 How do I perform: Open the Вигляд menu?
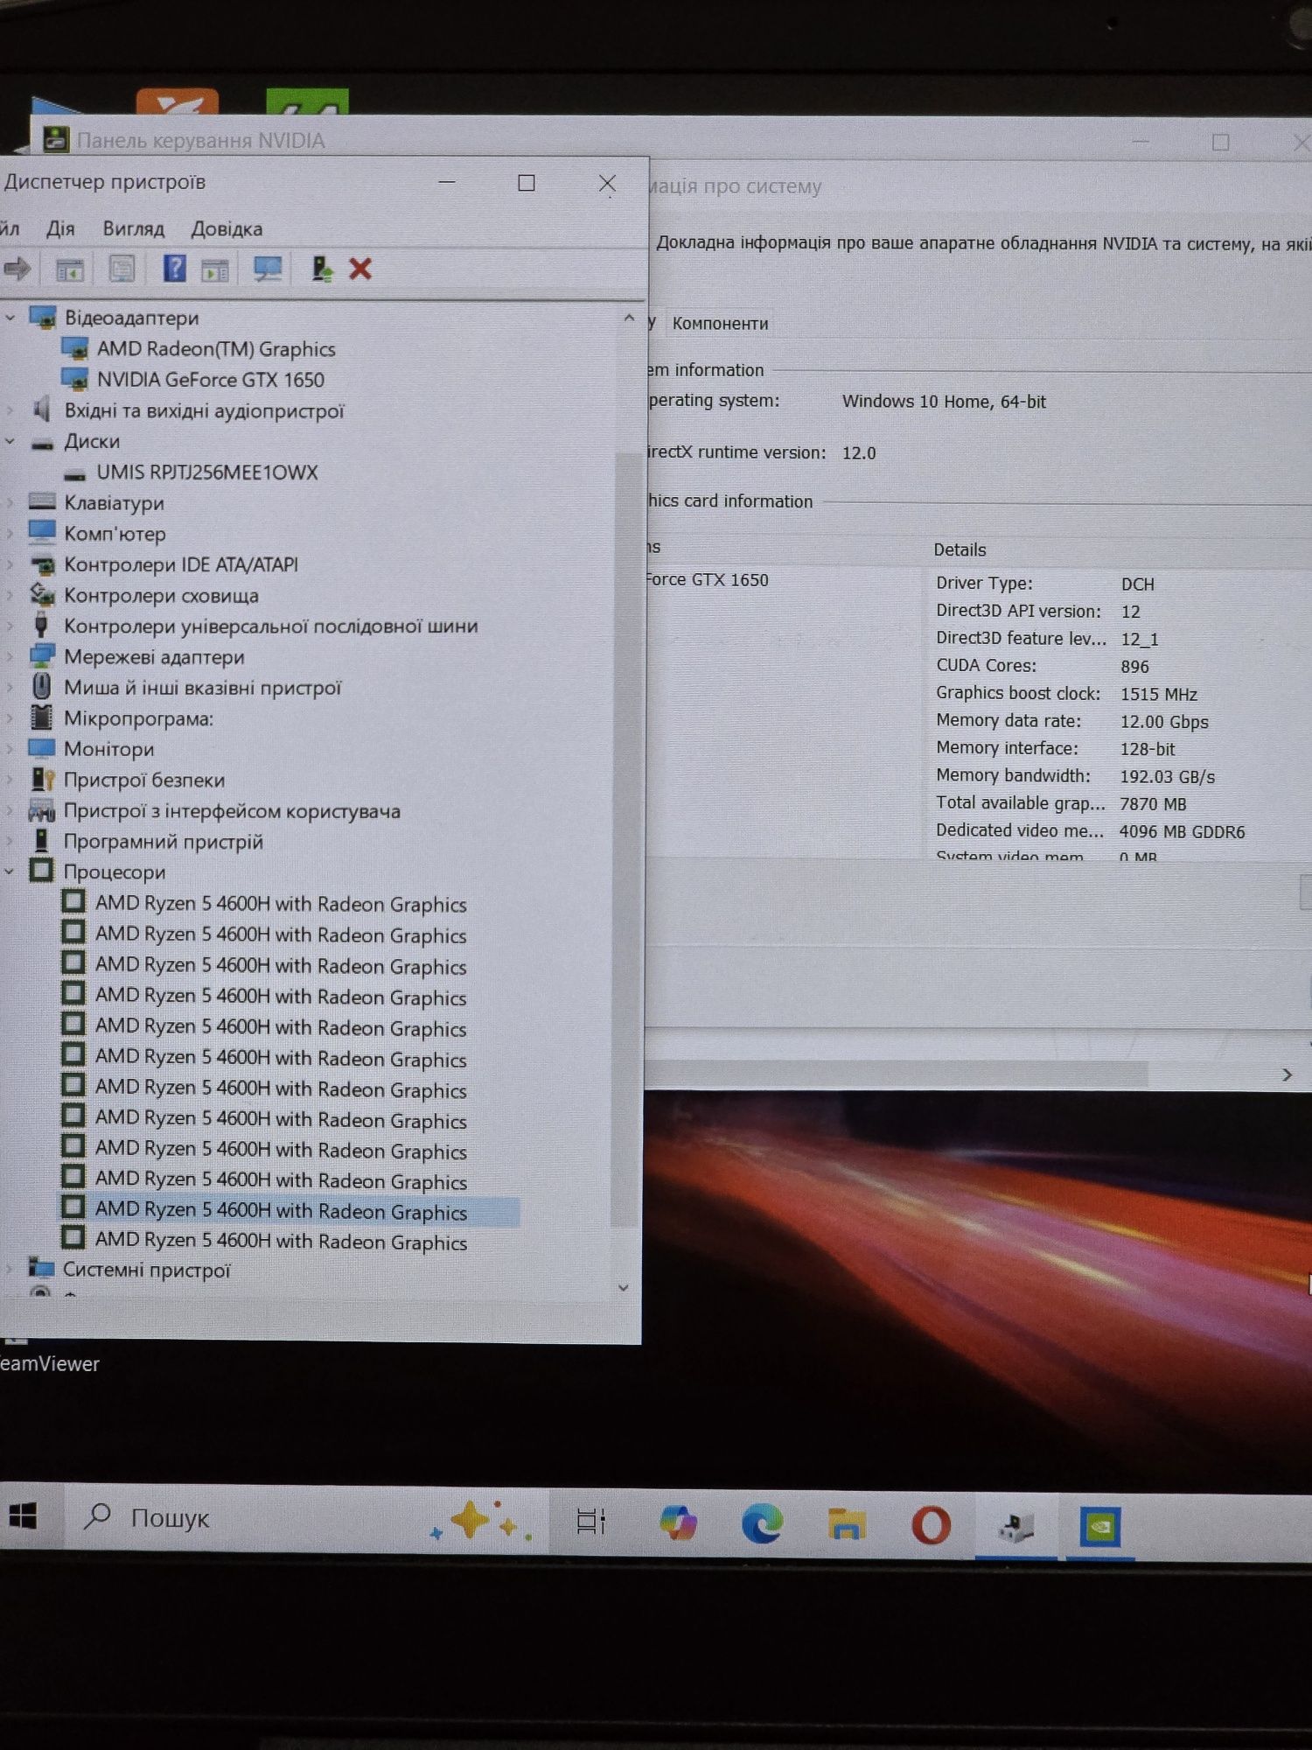134,228
